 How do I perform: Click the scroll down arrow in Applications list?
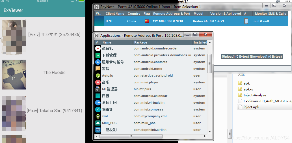(209, 131)
